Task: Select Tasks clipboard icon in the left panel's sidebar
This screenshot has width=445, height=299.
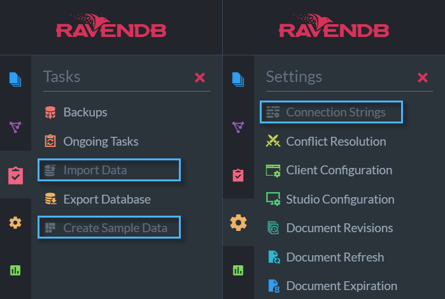Action: pos(16,176)
